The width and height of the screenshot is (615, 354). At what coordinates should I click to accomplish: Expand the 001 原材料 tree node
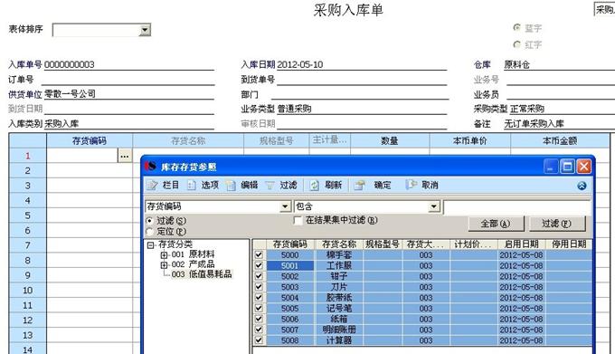coord(164,254)
